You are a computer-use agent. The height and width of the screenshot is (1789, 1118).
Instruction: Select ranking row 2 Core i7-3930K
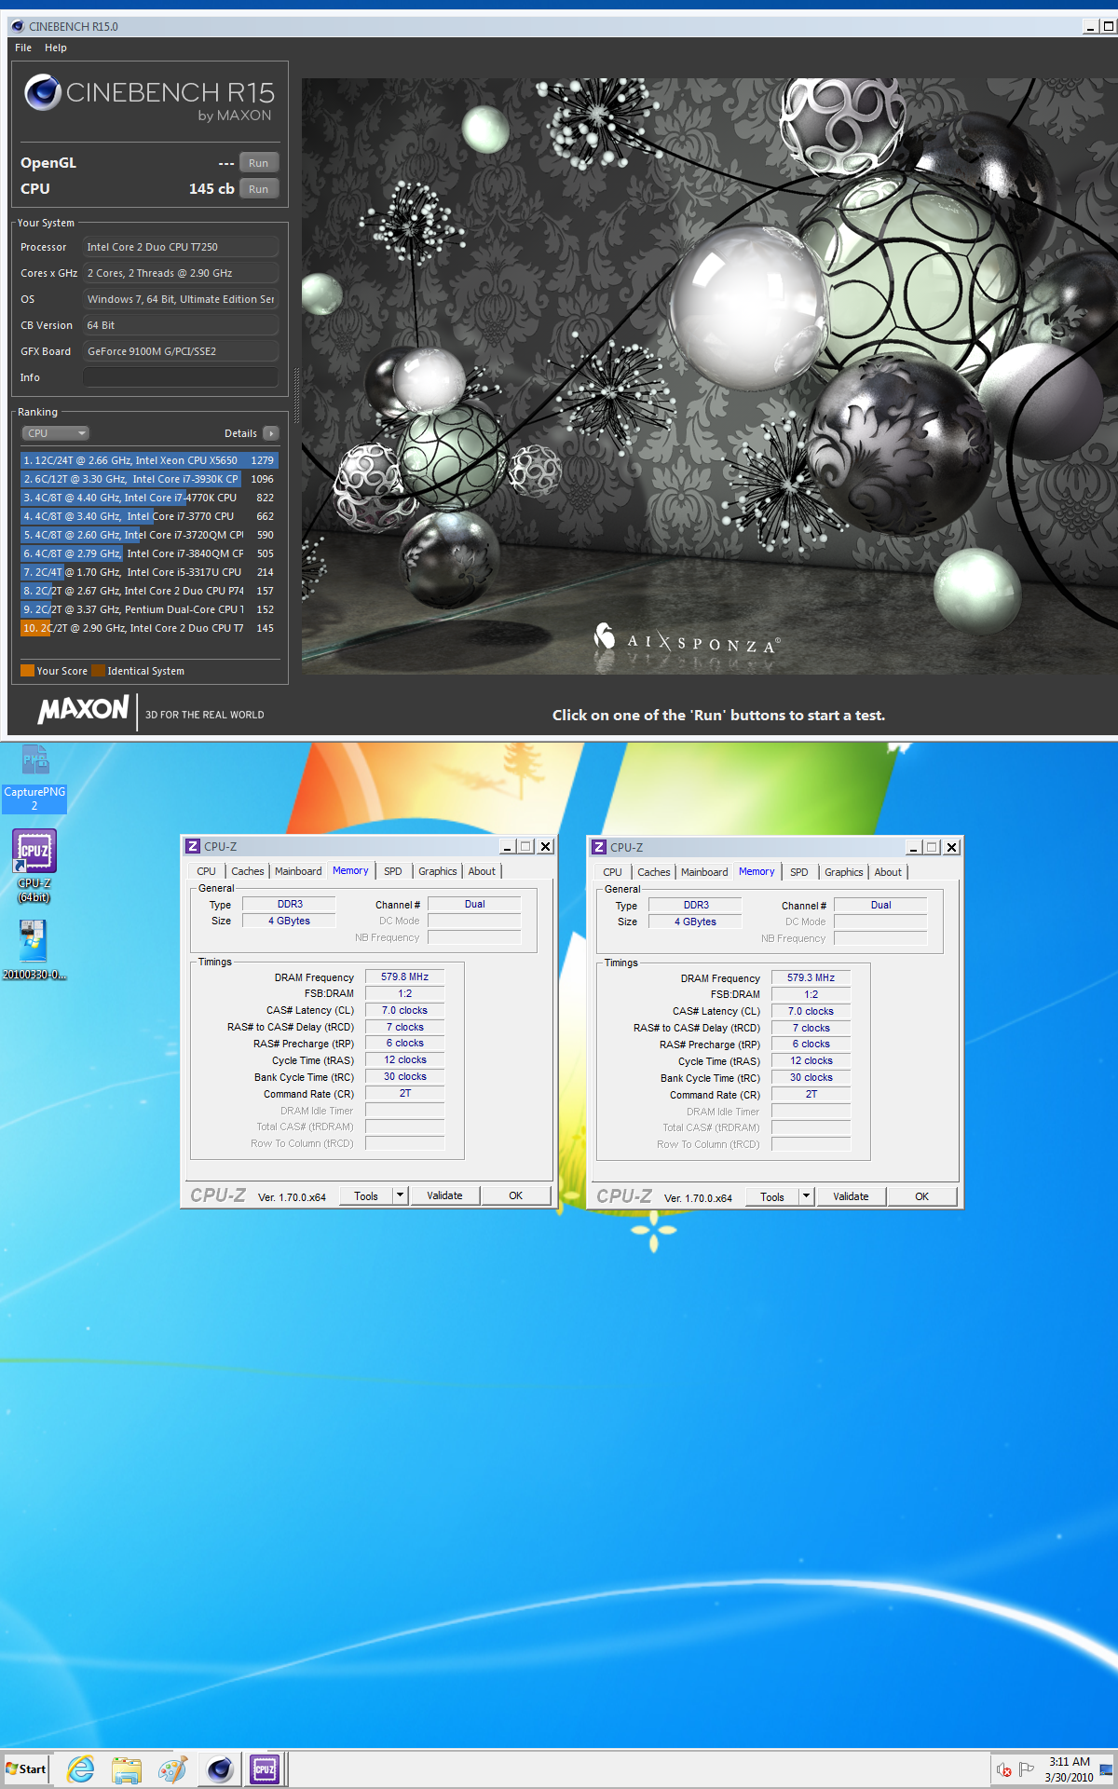coord(149,479)
